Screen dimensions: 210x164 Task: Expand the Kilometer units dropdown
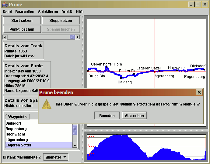point(55,157)
